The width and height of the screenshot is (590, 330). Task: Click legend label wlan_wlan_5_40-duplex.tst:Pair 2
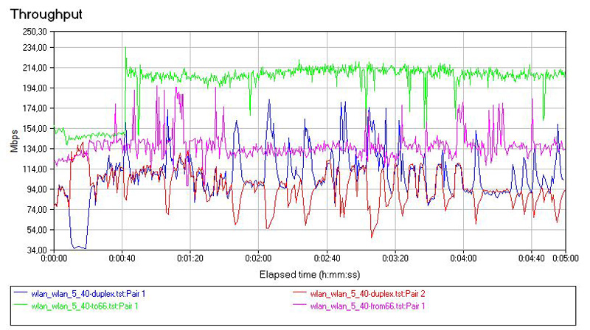pos(365,295)
